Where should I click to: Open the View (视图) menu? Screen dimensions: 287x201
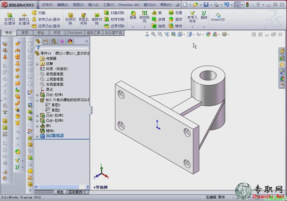coord(78,5)
